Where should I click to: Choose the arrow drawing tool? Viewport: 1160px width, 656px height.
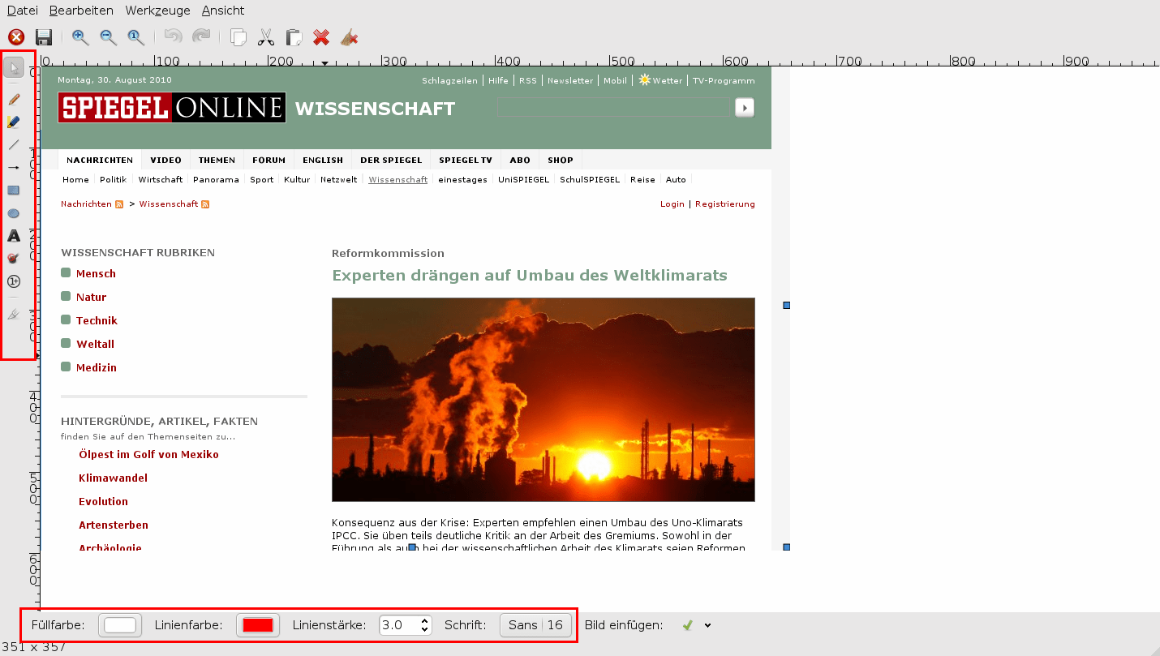point(14,168)
